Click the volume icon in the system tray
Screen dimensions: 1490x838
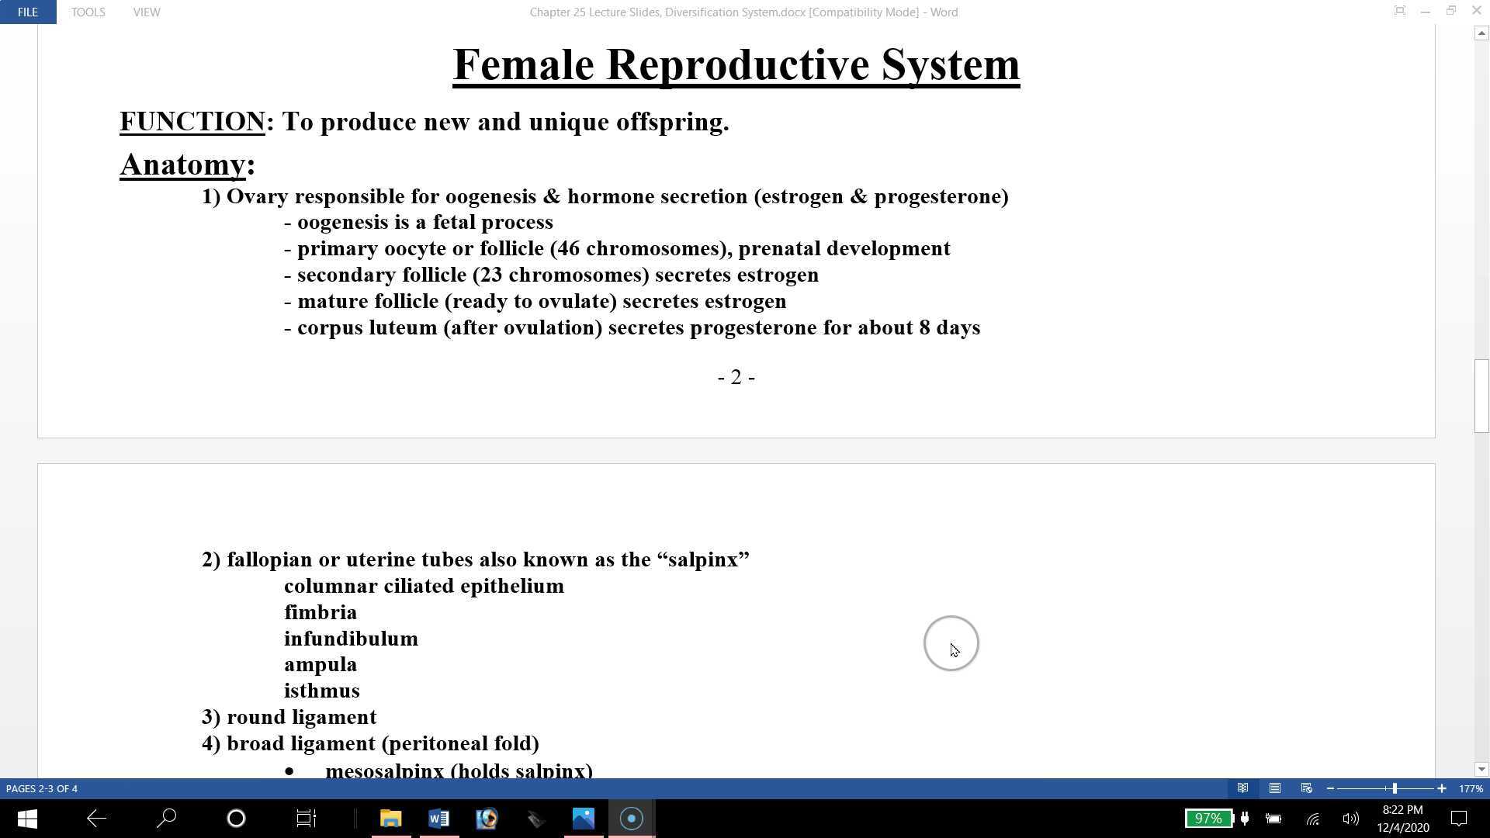(x=1350, y=818)
